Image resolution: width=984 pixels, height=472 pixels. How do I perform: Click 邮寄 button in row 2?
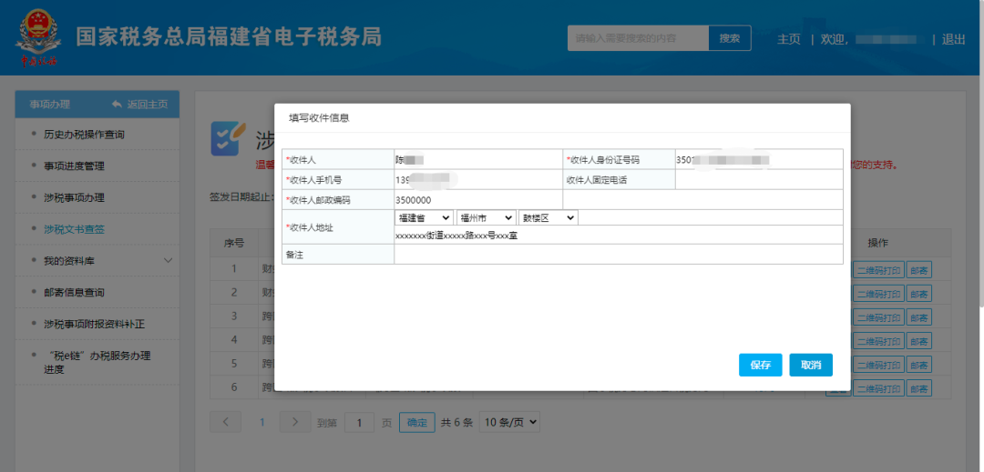pos(918,294)
